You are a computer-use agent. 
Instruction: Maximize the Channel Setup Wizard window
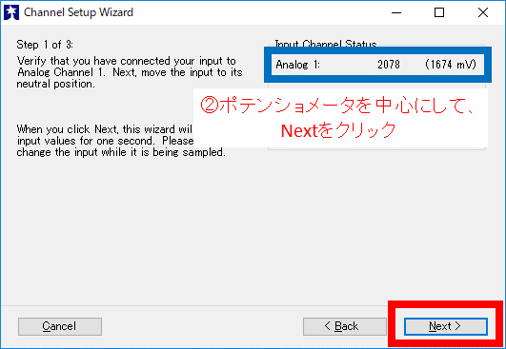pos(439,12)
